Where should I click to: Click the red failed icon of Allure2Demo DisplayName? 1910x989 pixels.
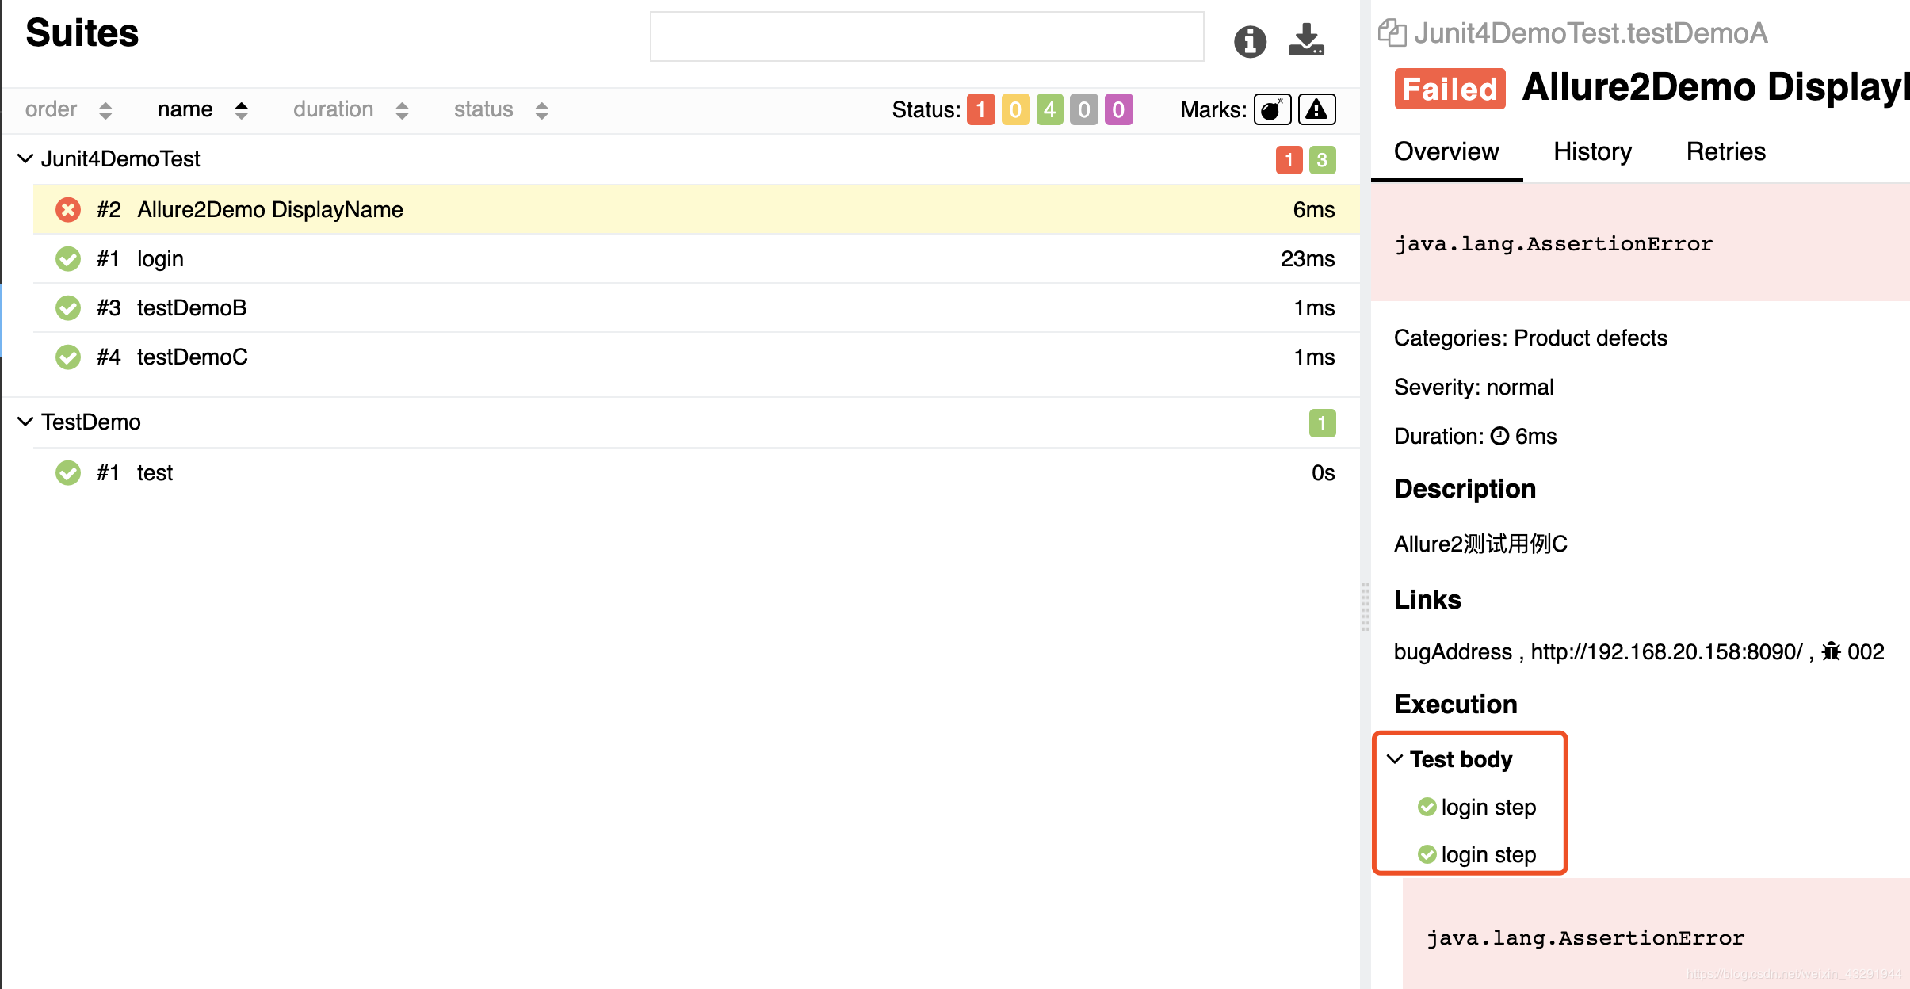(x=68, y=210)
